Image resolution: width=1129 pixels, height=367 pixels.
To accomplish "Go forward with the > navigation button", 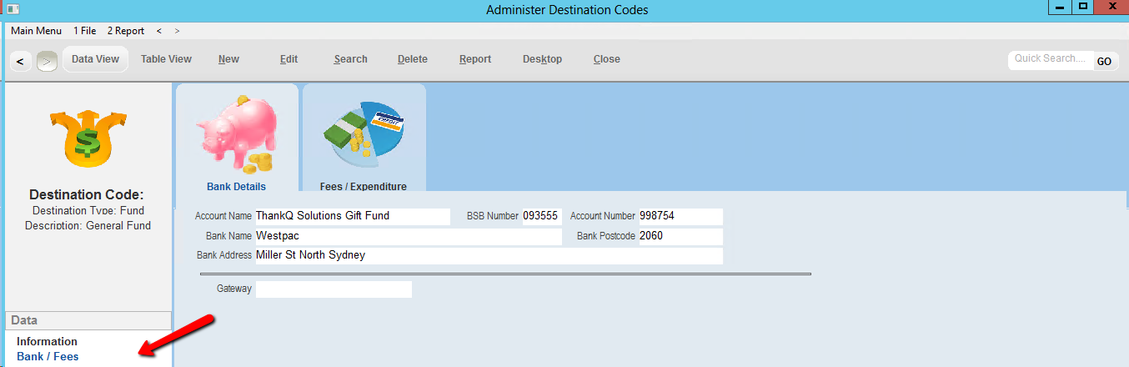I will (47, 61).
